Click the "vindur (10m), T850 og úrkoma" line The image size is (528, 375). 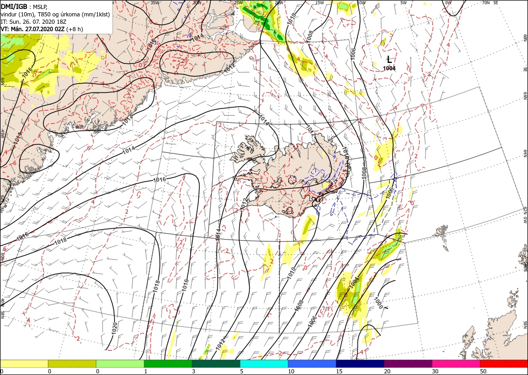coord(55,14)
